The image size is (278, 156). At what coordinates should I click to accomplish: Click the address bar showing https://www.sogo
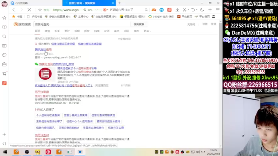(66, 10)
